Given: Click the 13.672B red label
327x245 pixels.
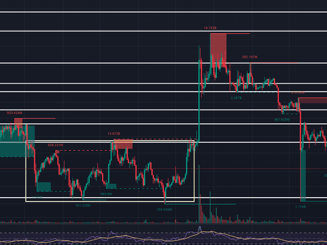Looking at the screenshot, I should tap(114, 134).
